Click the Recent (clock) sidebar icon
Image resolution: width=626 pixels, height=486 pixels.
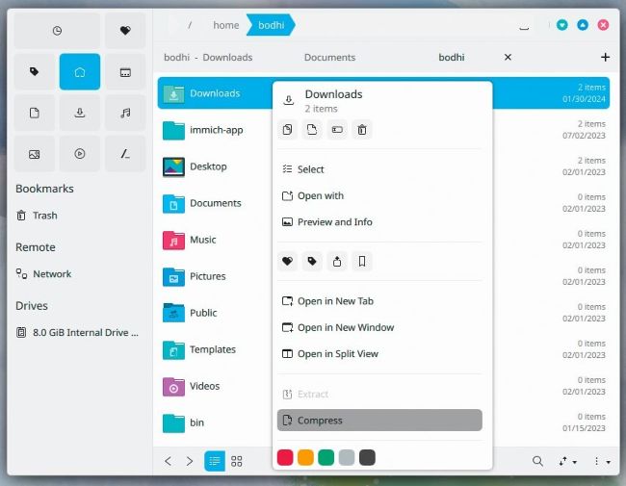point(57,31)
